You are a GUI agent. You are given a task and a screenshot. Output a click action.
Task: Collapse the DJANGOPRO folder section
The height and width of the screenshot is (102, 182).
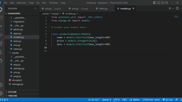(x=22, y=14)
